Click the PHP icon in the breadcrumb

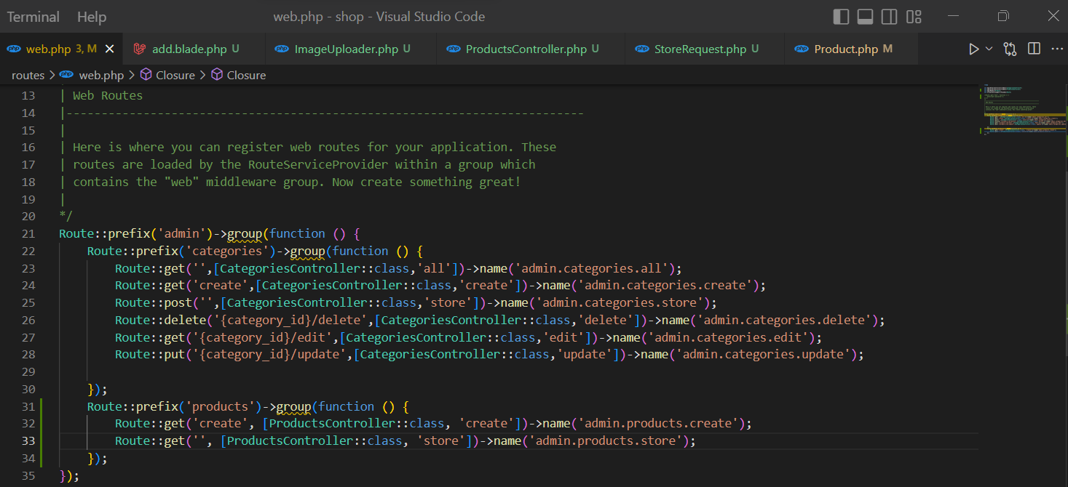67,75
